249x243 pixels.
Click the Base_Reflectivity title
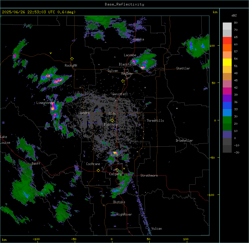pos(125,4)
